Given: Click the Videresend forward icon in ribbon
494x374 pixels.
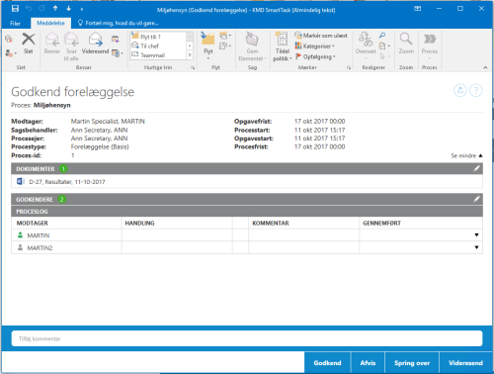Looking at the screenshot, I should pos(95,40).
